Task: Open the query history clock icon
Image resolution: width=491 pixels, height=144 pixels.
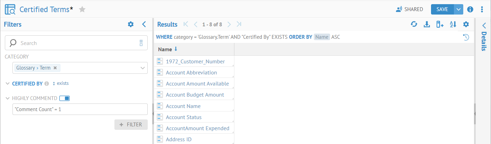Action: [466, 37]
